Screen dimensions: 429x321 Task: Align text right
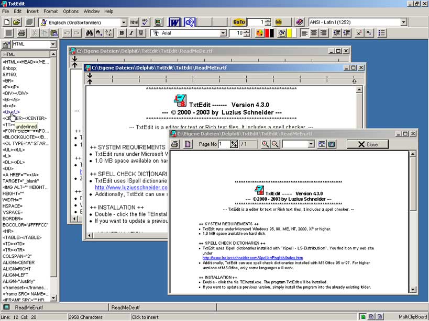tap(324, 33)
